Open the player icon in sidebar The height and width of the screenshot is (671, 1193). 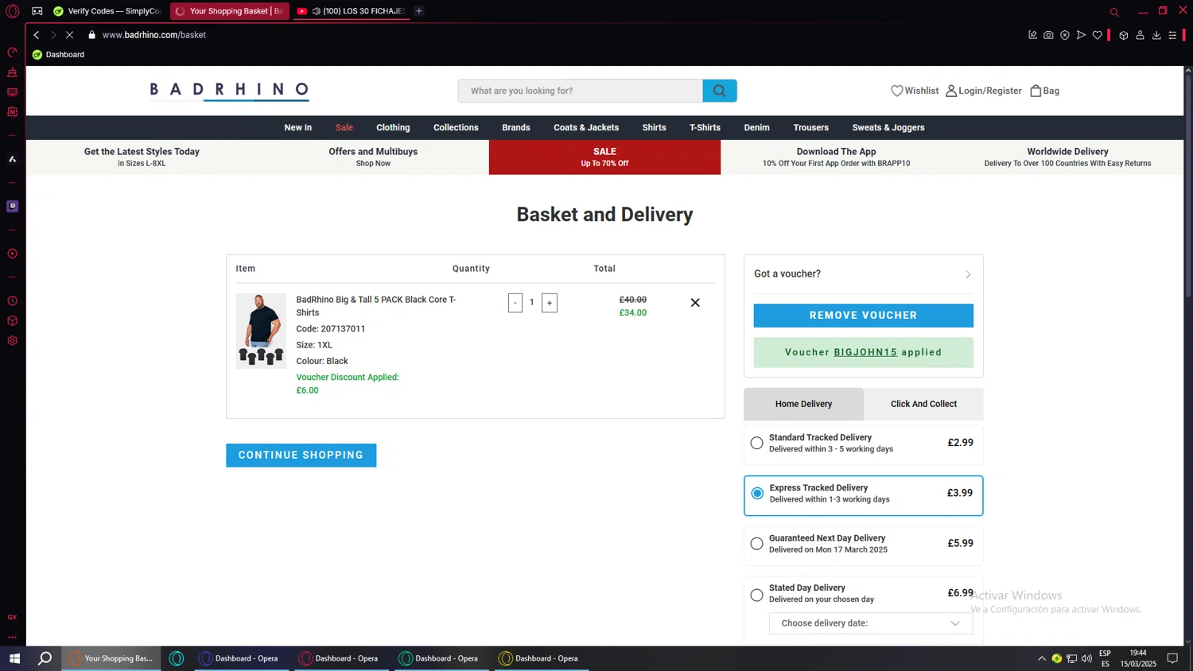[x=12, y=254]
